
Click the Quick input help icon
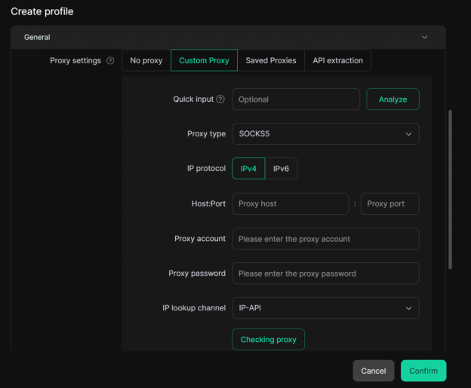[x=220, y=99]
